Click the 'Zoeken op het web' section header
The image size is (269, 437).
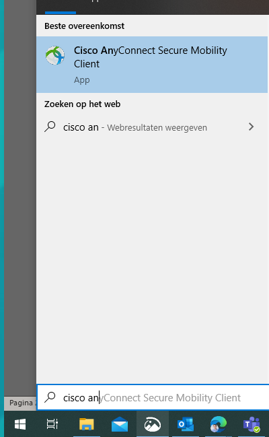click(x=83, y=104)
